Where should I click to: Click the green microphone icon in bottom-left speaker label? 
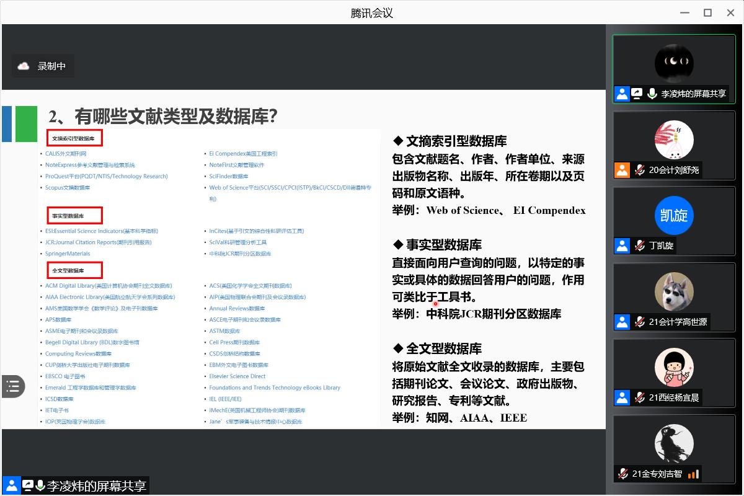point(40,485)
